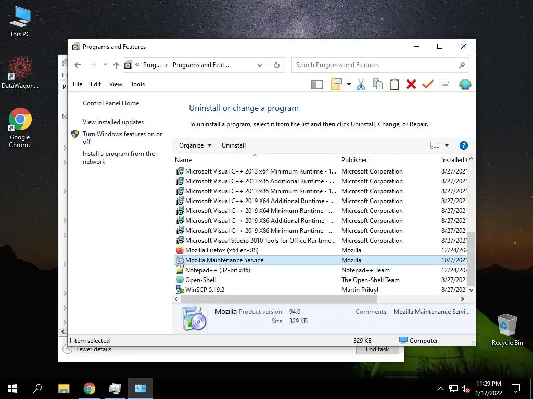Click End task in Task Manager window

coord(377,350)
